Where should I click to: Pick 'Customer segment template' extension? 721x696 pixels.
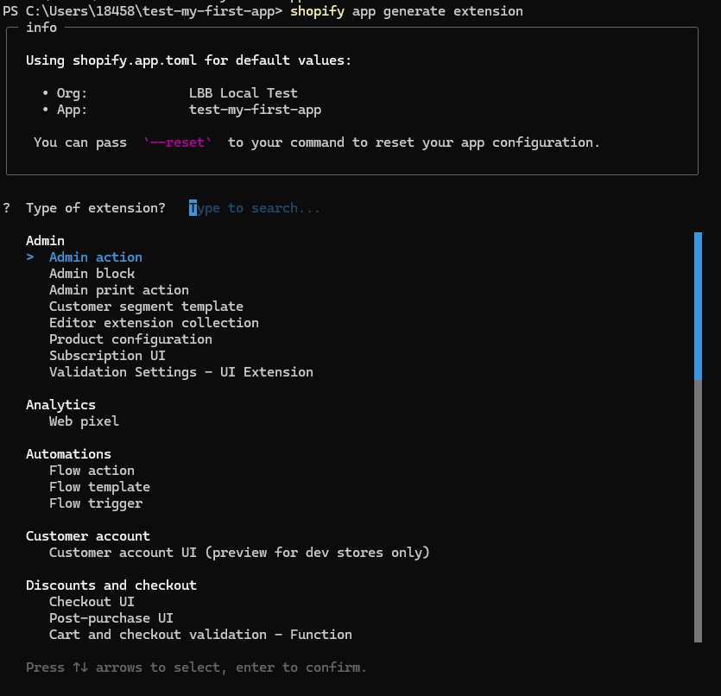(x=146, y=307)
